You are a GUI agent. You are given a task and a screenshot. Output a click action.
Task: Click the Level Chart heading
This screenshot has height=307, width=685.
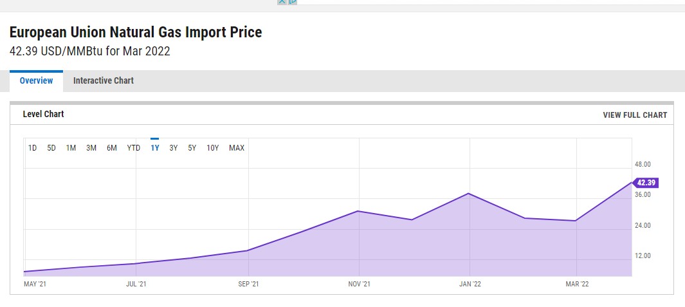43,115
